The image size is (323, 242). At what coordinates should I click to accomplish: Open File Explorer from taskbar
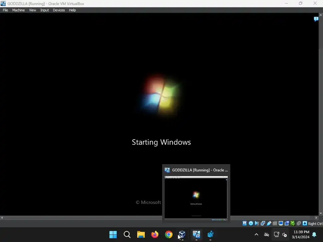tap(141, 234)
